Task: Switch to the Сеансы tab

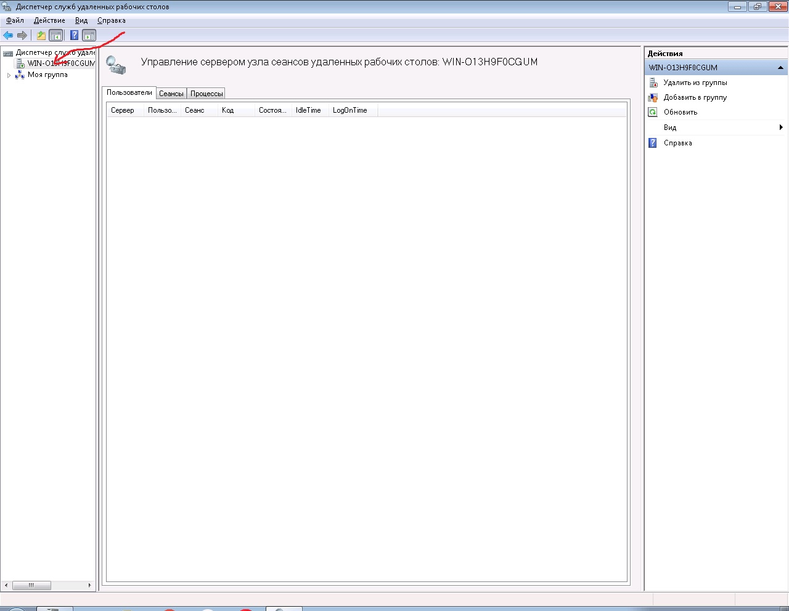Action: pyautogui.click(x=171, y=94)
